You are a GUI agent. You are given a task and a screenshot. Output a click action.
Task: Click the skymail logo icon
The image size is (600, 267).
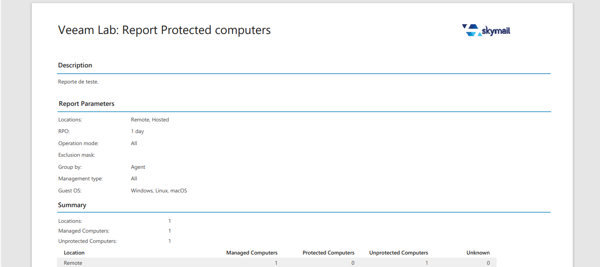486,30
